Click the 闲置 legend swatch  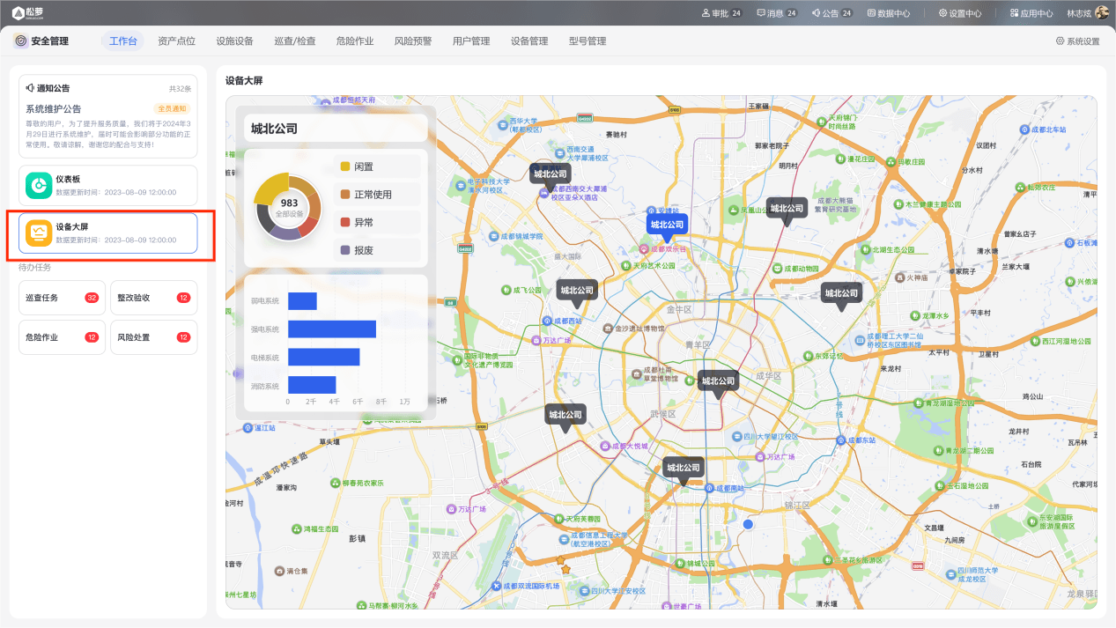point(345,166)
